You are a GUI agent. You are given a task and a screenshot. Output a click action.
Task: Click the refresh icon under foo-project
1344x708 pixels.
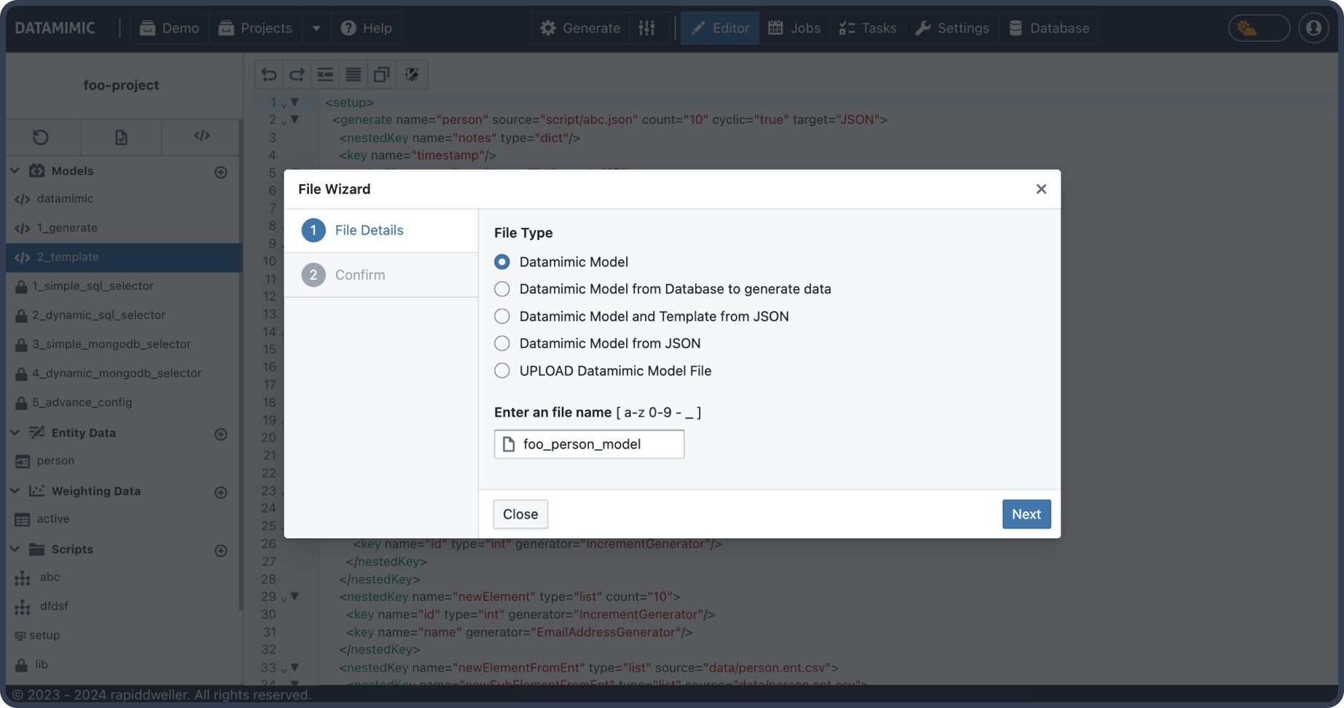pos(41,137)
